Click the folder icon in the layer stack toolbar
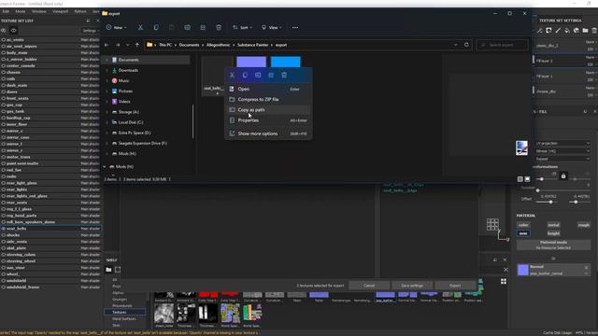This screenshot has width=598, height=336. 585,31
